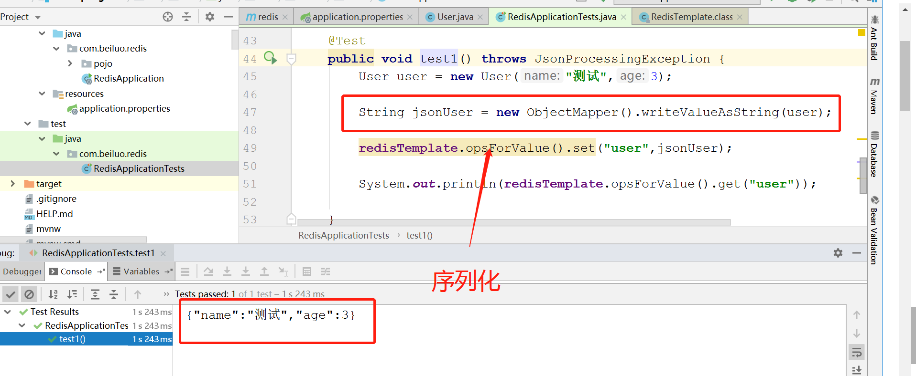Click RedisApplicationTests in the editor breadcrumb
The height and width of the screenshot is (376, 916).
(344, 235)
